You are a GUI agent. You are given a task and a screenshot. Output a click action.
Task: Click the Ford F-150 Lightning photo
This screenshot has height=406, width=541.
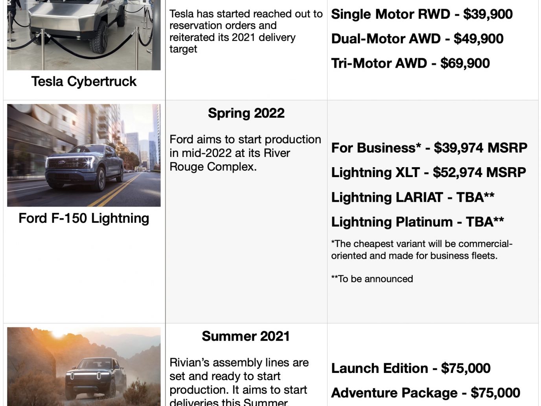[84, 155]
